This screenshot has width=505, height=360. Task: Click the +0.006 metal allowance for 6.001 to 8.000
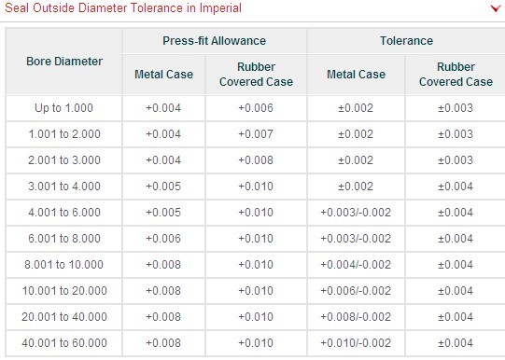(x=163, y=239)
